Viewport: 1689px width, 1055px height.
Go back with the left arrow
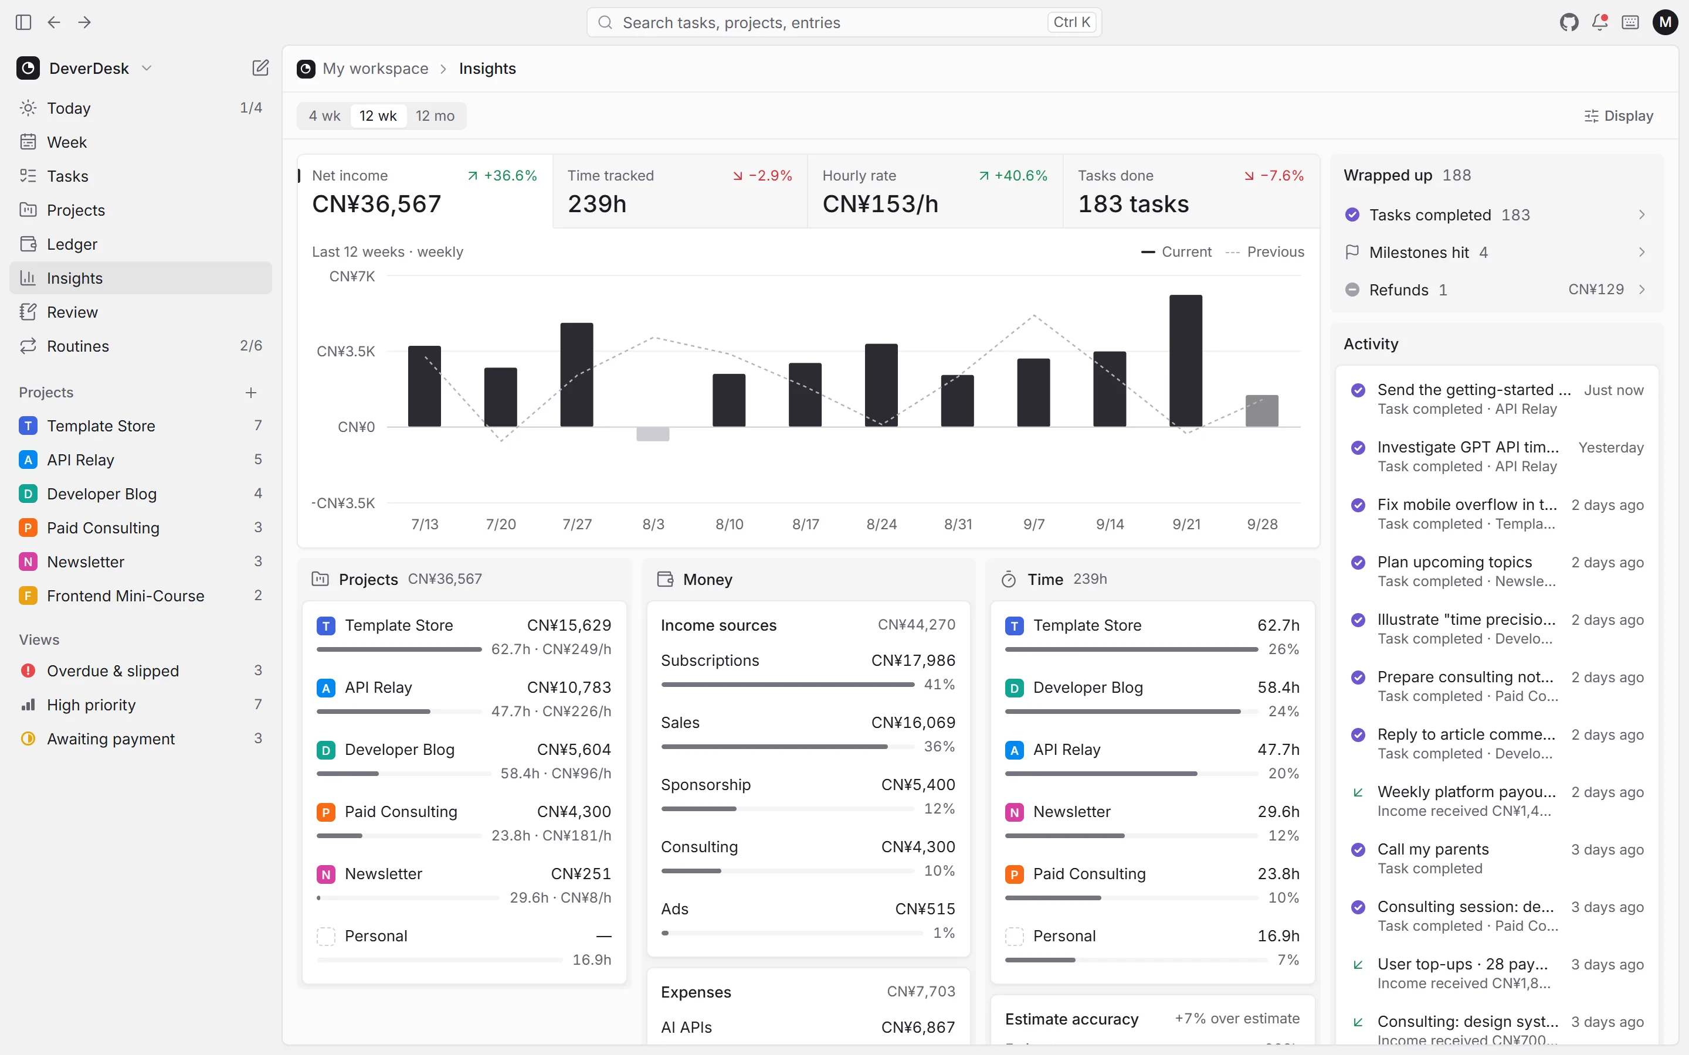pyautogui.click(x=54, y=22)
